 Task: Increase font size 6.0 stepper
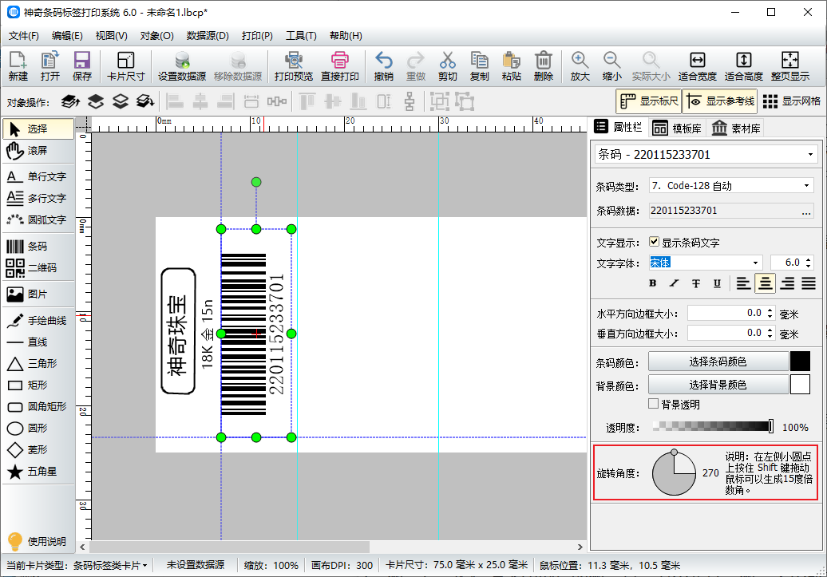pyautogui.click(x=809, y=259)
